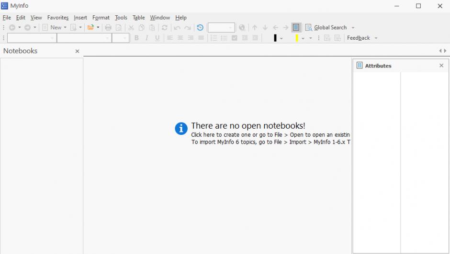Open the Format menu
The width and height of the screenshot is (450, 254).
101,18
